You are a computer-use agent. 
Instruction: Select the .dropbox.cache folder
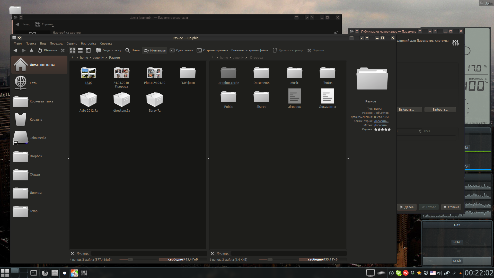coord(228,75)
